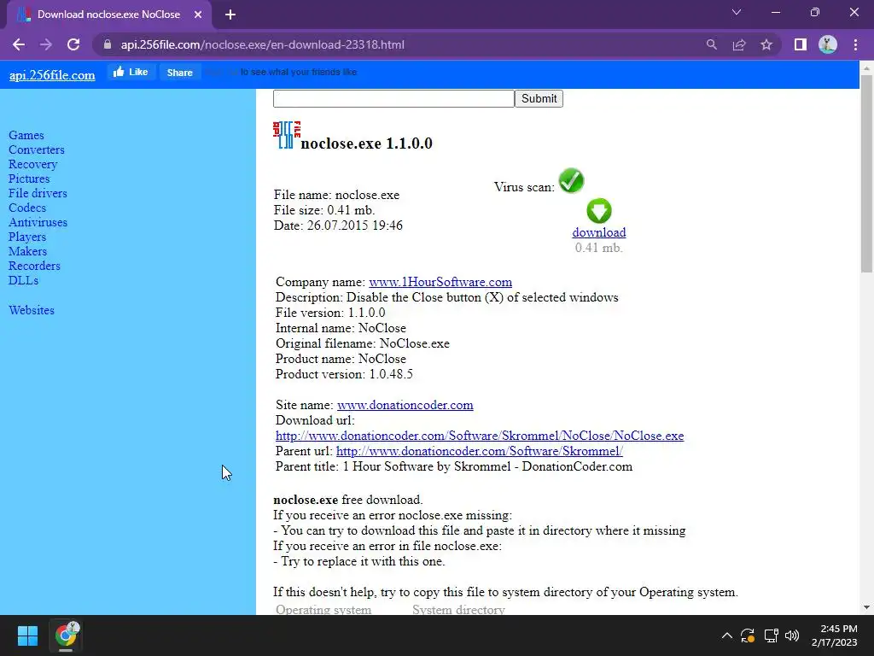Open the Windows Start menu

coord(27,635)
